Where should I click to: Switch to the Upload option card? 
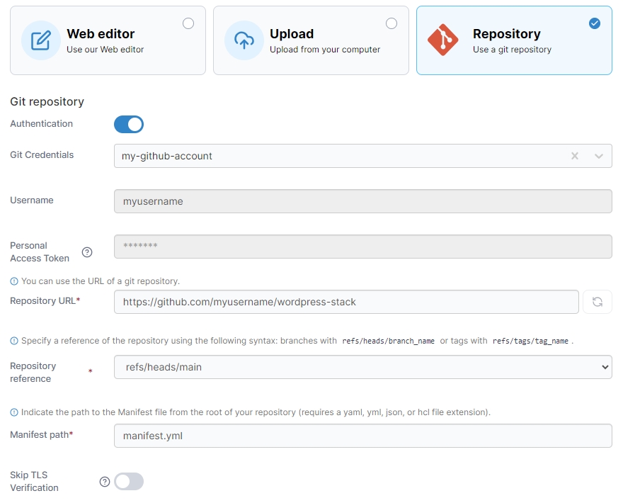tap(311, 40)
